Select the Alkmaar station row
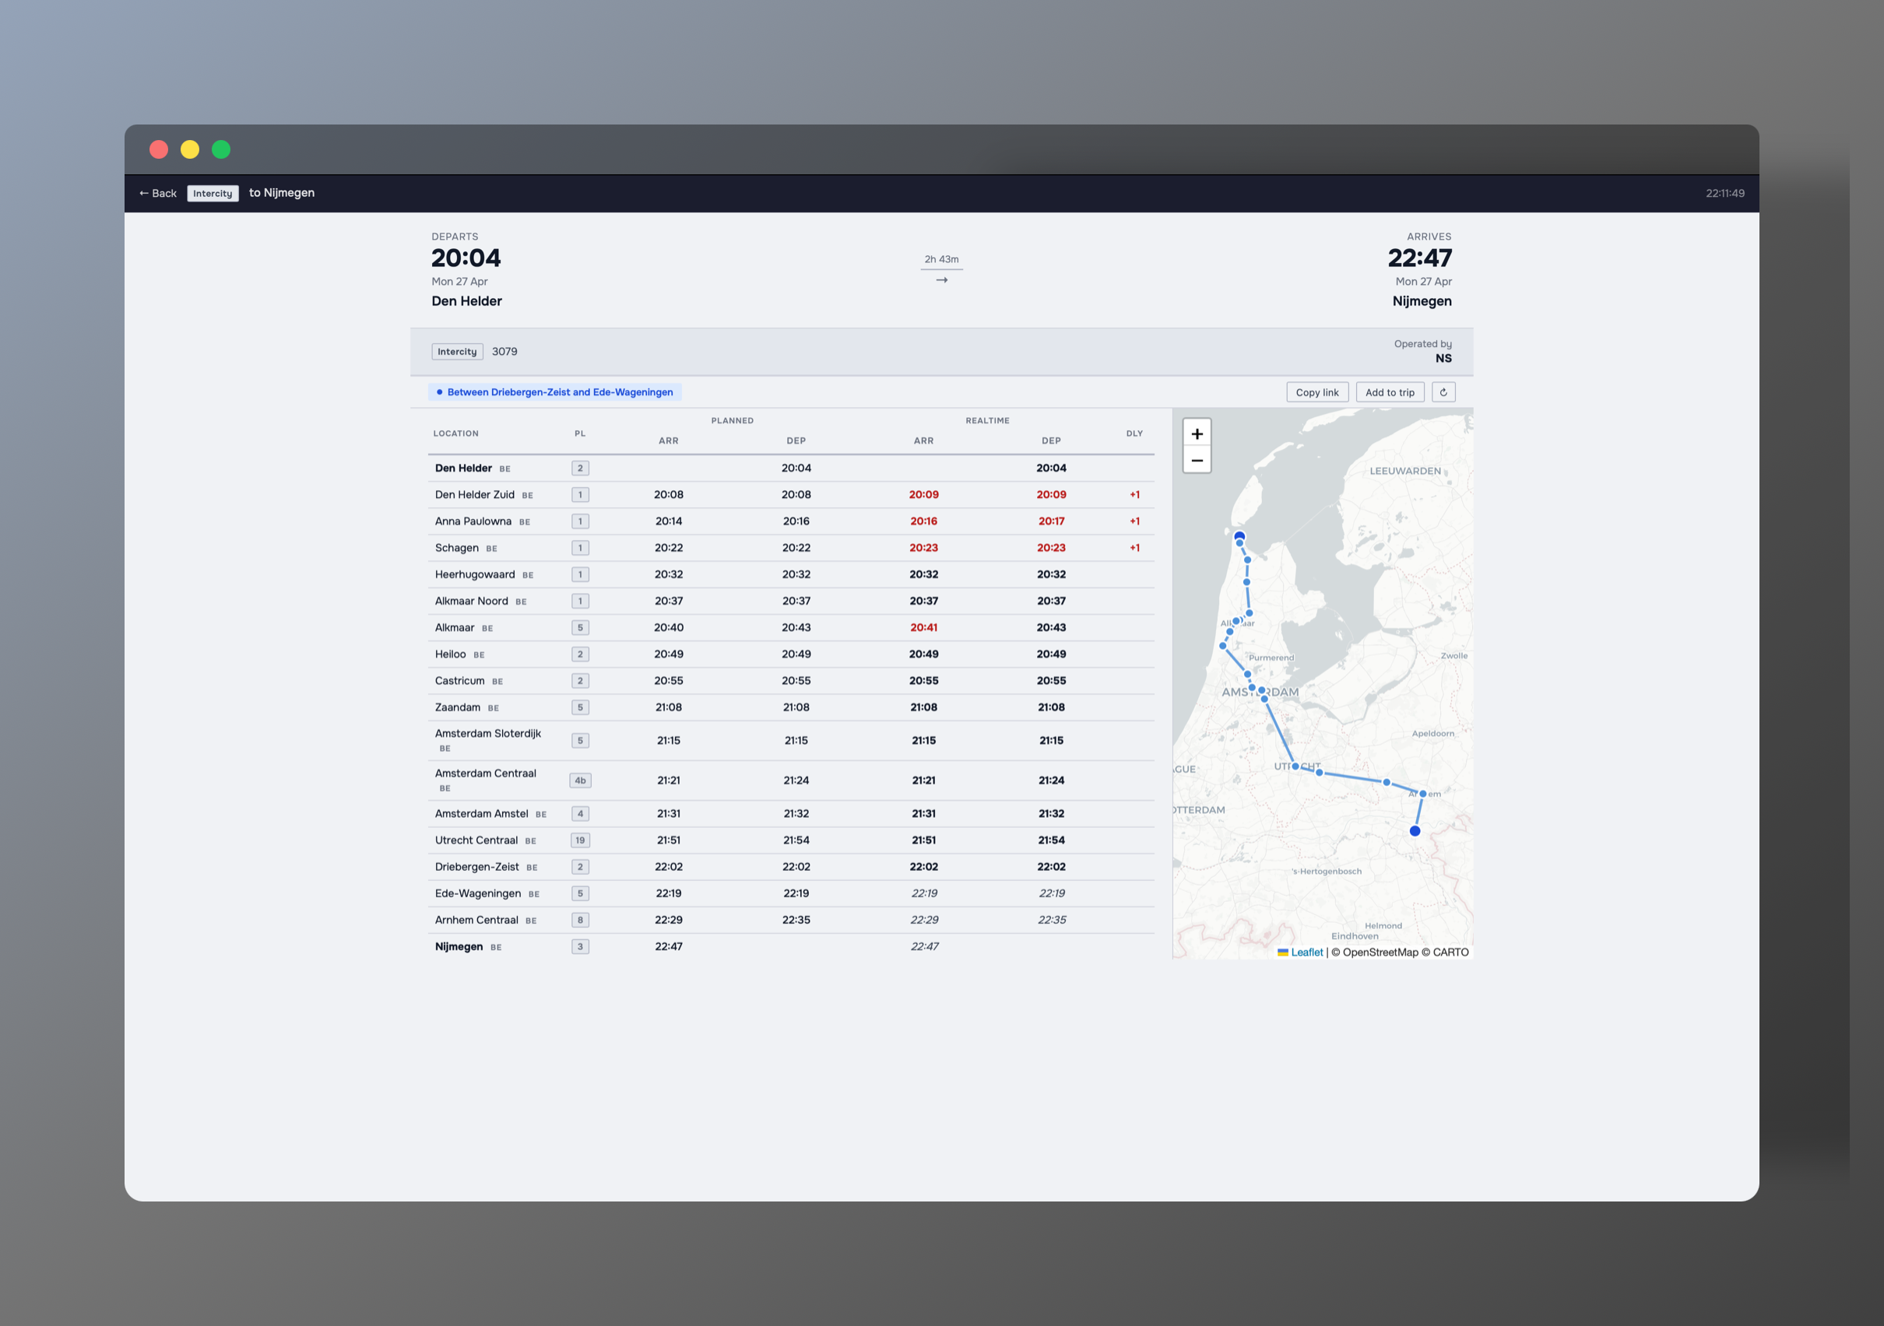Screen dimensions: 1884x1326 [455, 627]
